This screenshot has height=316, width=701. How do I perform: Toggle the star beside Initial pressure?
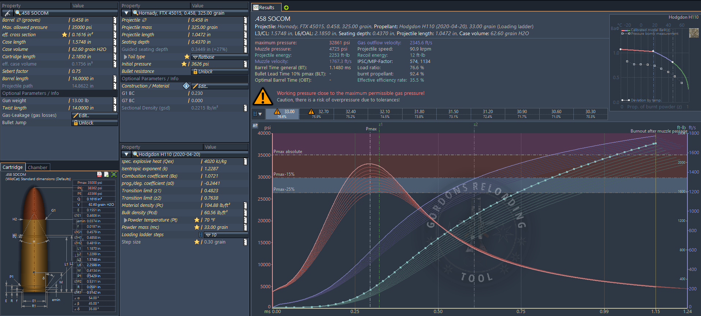click(x=184, y=64)
